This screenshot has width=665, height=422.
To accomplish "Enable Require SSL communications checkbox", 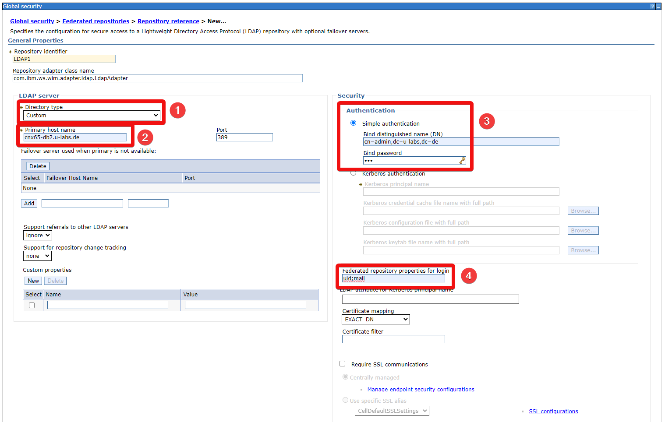I will 343,364.
